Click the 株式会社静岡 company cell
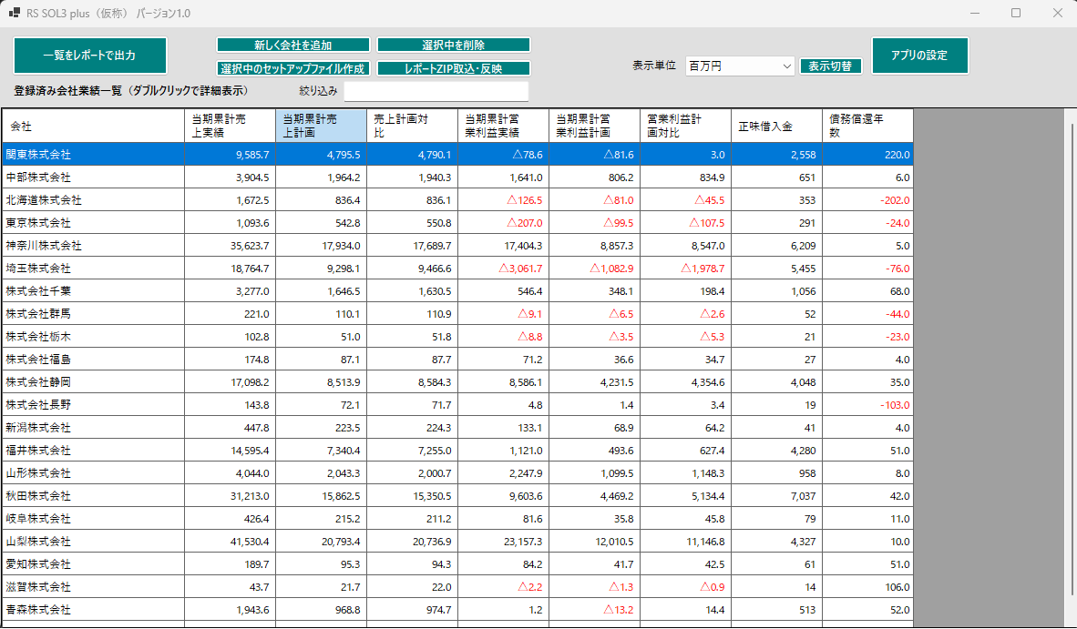 (x=93, y=382)
